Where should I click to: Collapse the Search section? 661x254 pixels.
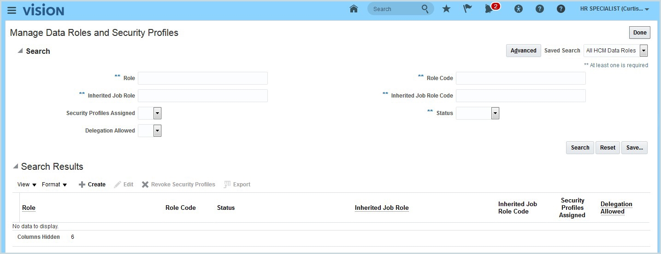(20, 51)
